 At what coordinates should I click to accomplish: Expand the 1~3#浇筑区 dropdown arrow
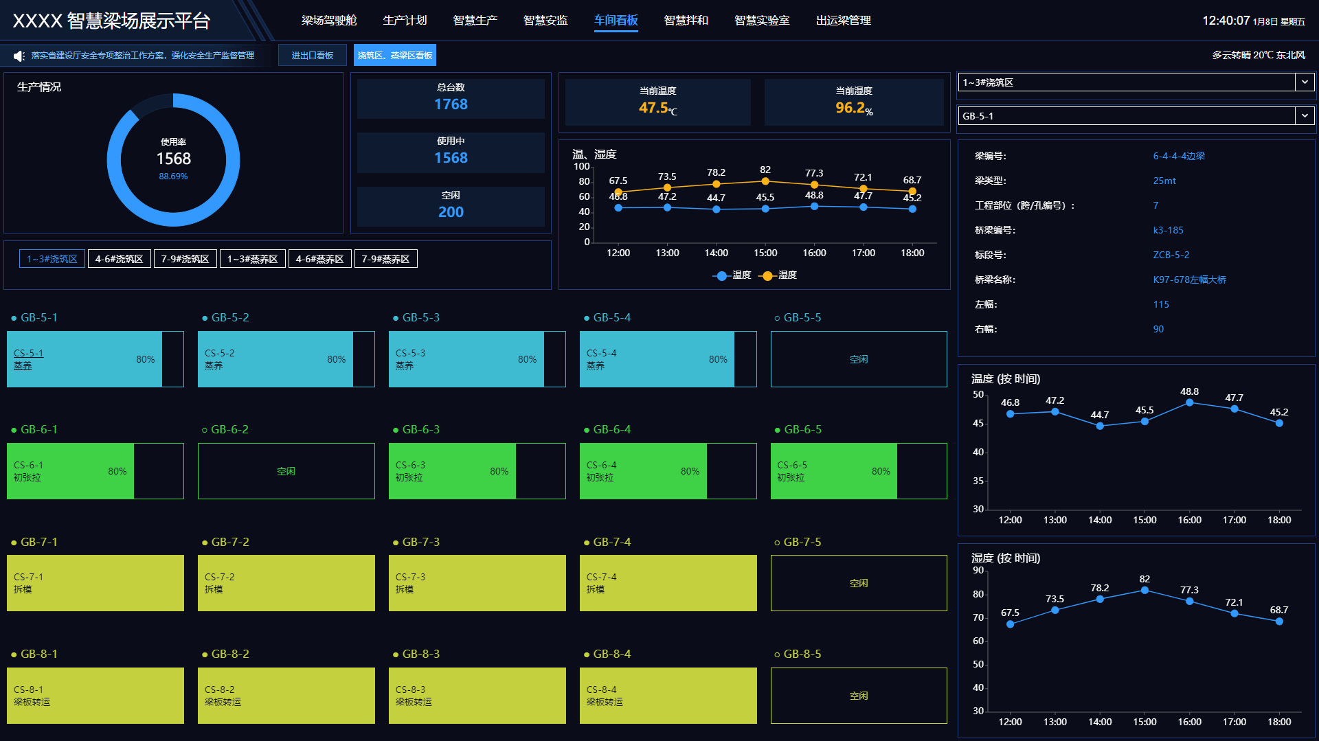point(1305,82)
